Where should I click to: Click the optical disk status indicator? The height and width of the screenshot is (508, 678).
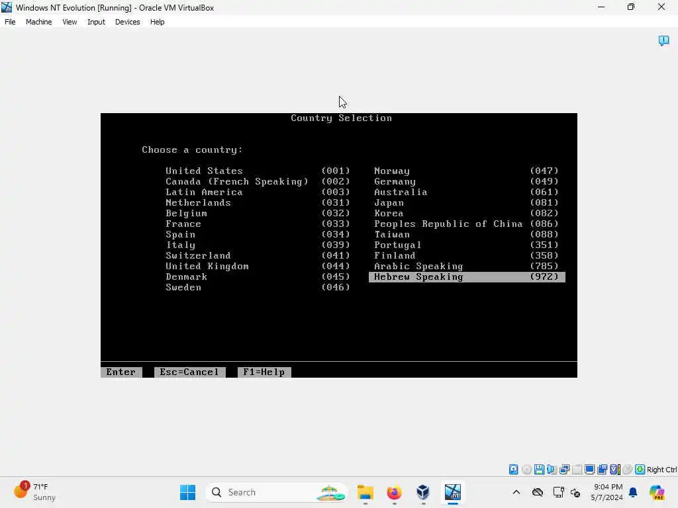526,469
